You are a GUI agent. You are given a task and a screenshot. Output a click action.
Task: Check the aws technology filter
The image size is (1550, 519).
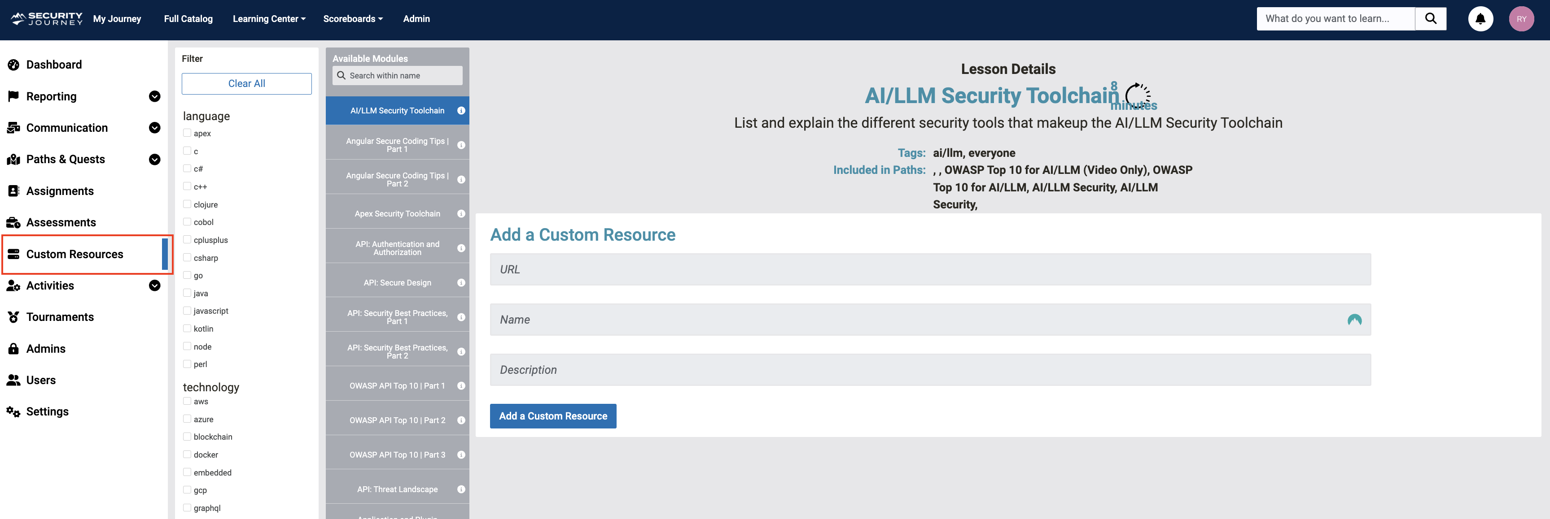point(187,401)
